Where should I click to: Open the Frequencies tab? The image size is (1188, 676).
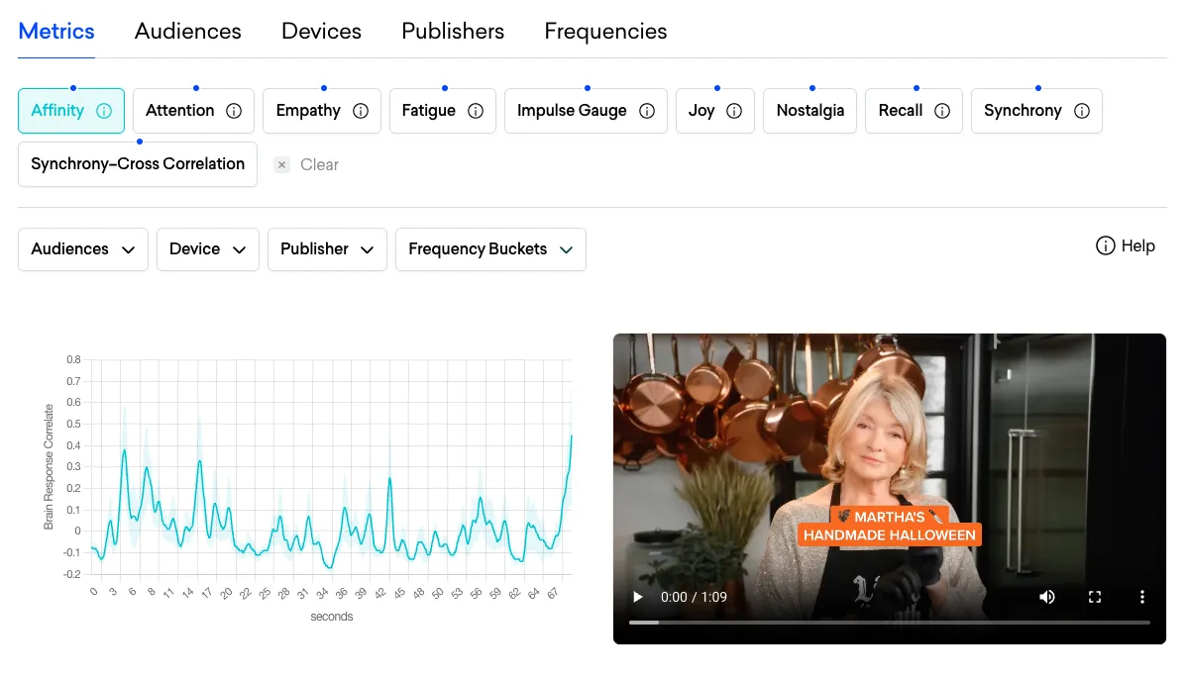click(605, 31)
